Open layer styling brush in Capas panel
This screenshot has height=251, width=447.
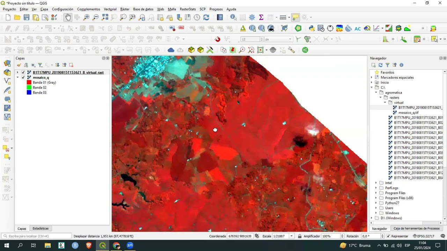coord(19,65)
